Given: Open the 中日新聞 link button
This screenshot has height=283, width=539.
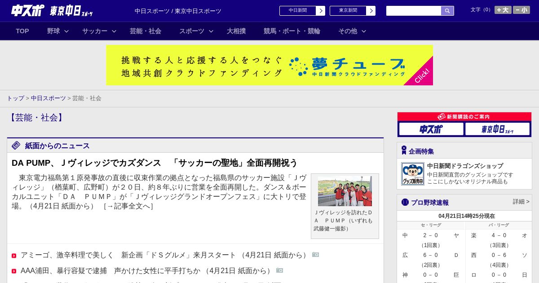Looking at the screenshot, I should click(x=298, y=11).
